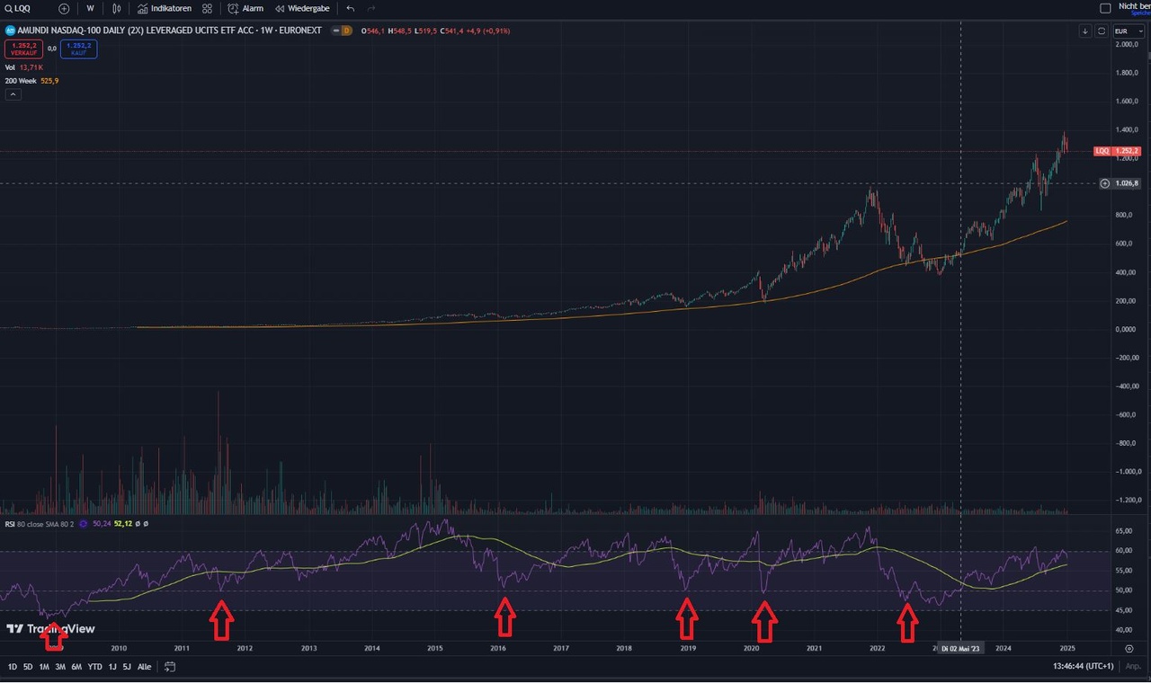Open the candlestick chart type selector
The width and height of the screenshot is (1151, 683).
click(x=116, y=8)
